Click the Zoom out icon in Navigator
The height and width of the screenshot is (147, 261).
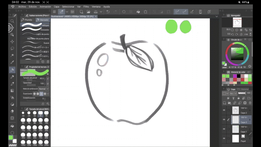click(232, 30)
